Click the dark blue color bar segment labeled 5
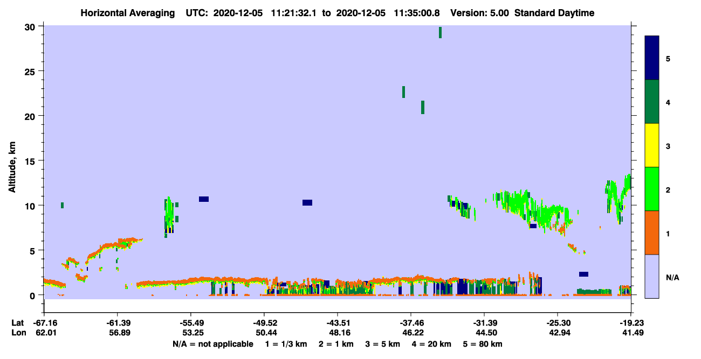Screen dimensions: 701x359 pos(652,58)
